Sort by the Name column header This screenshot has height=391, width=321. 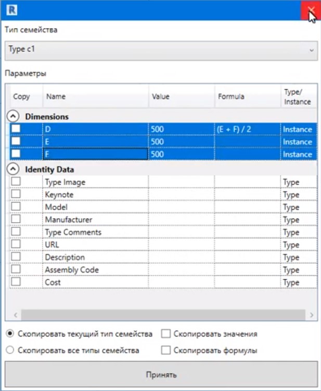click(x=95, y=97)
